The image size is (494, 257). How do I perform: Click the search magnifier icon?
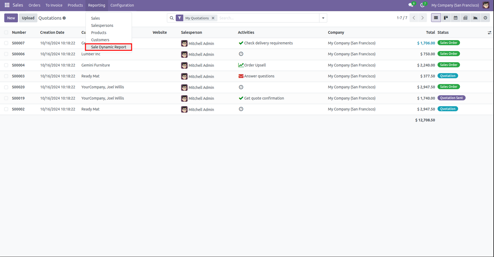[x=172, y=18]
